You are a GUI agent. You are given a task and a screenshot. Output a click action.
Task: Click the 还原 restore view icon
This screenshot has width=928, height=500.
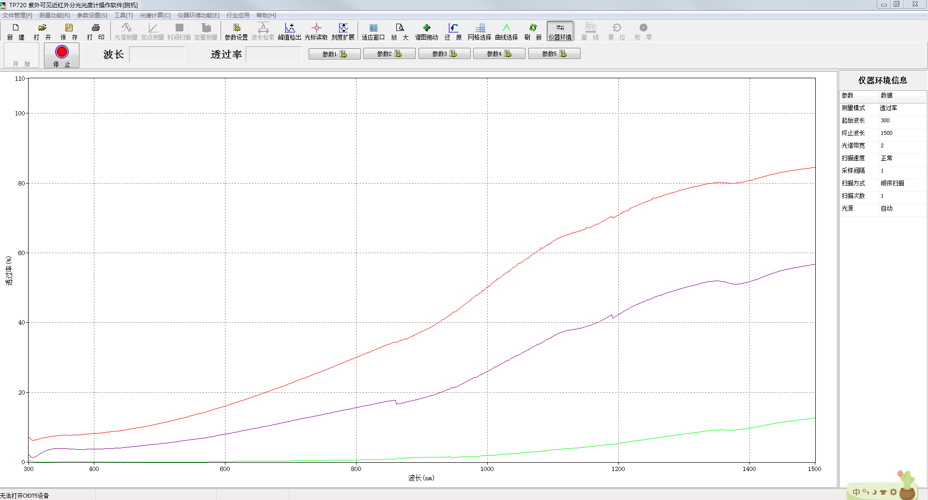453,31
